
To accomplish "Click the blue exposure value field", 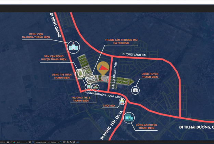I will pos(78,142).
